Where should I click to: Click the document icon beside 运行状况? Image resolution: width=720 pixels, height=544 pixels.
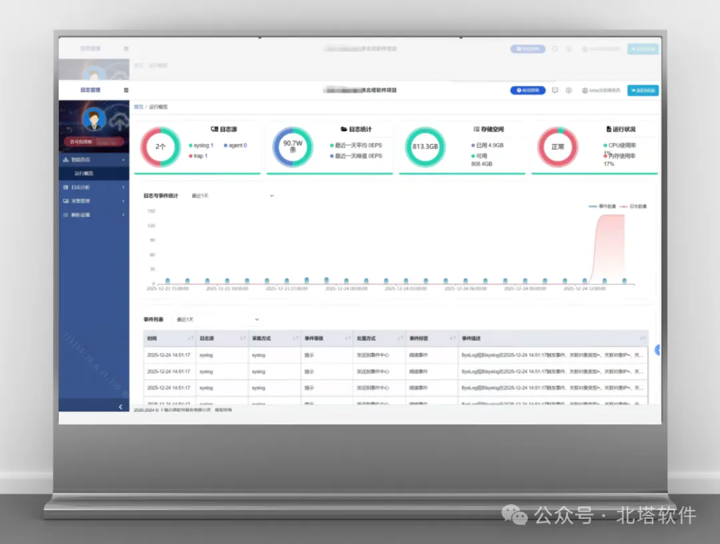click(609, 129)
